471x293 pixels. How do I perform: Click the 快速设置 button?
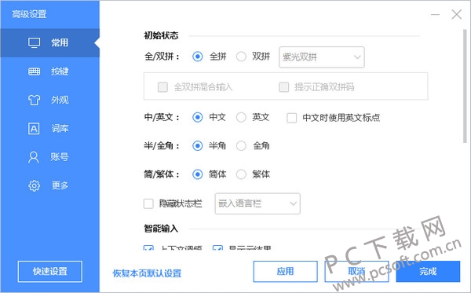50,272
